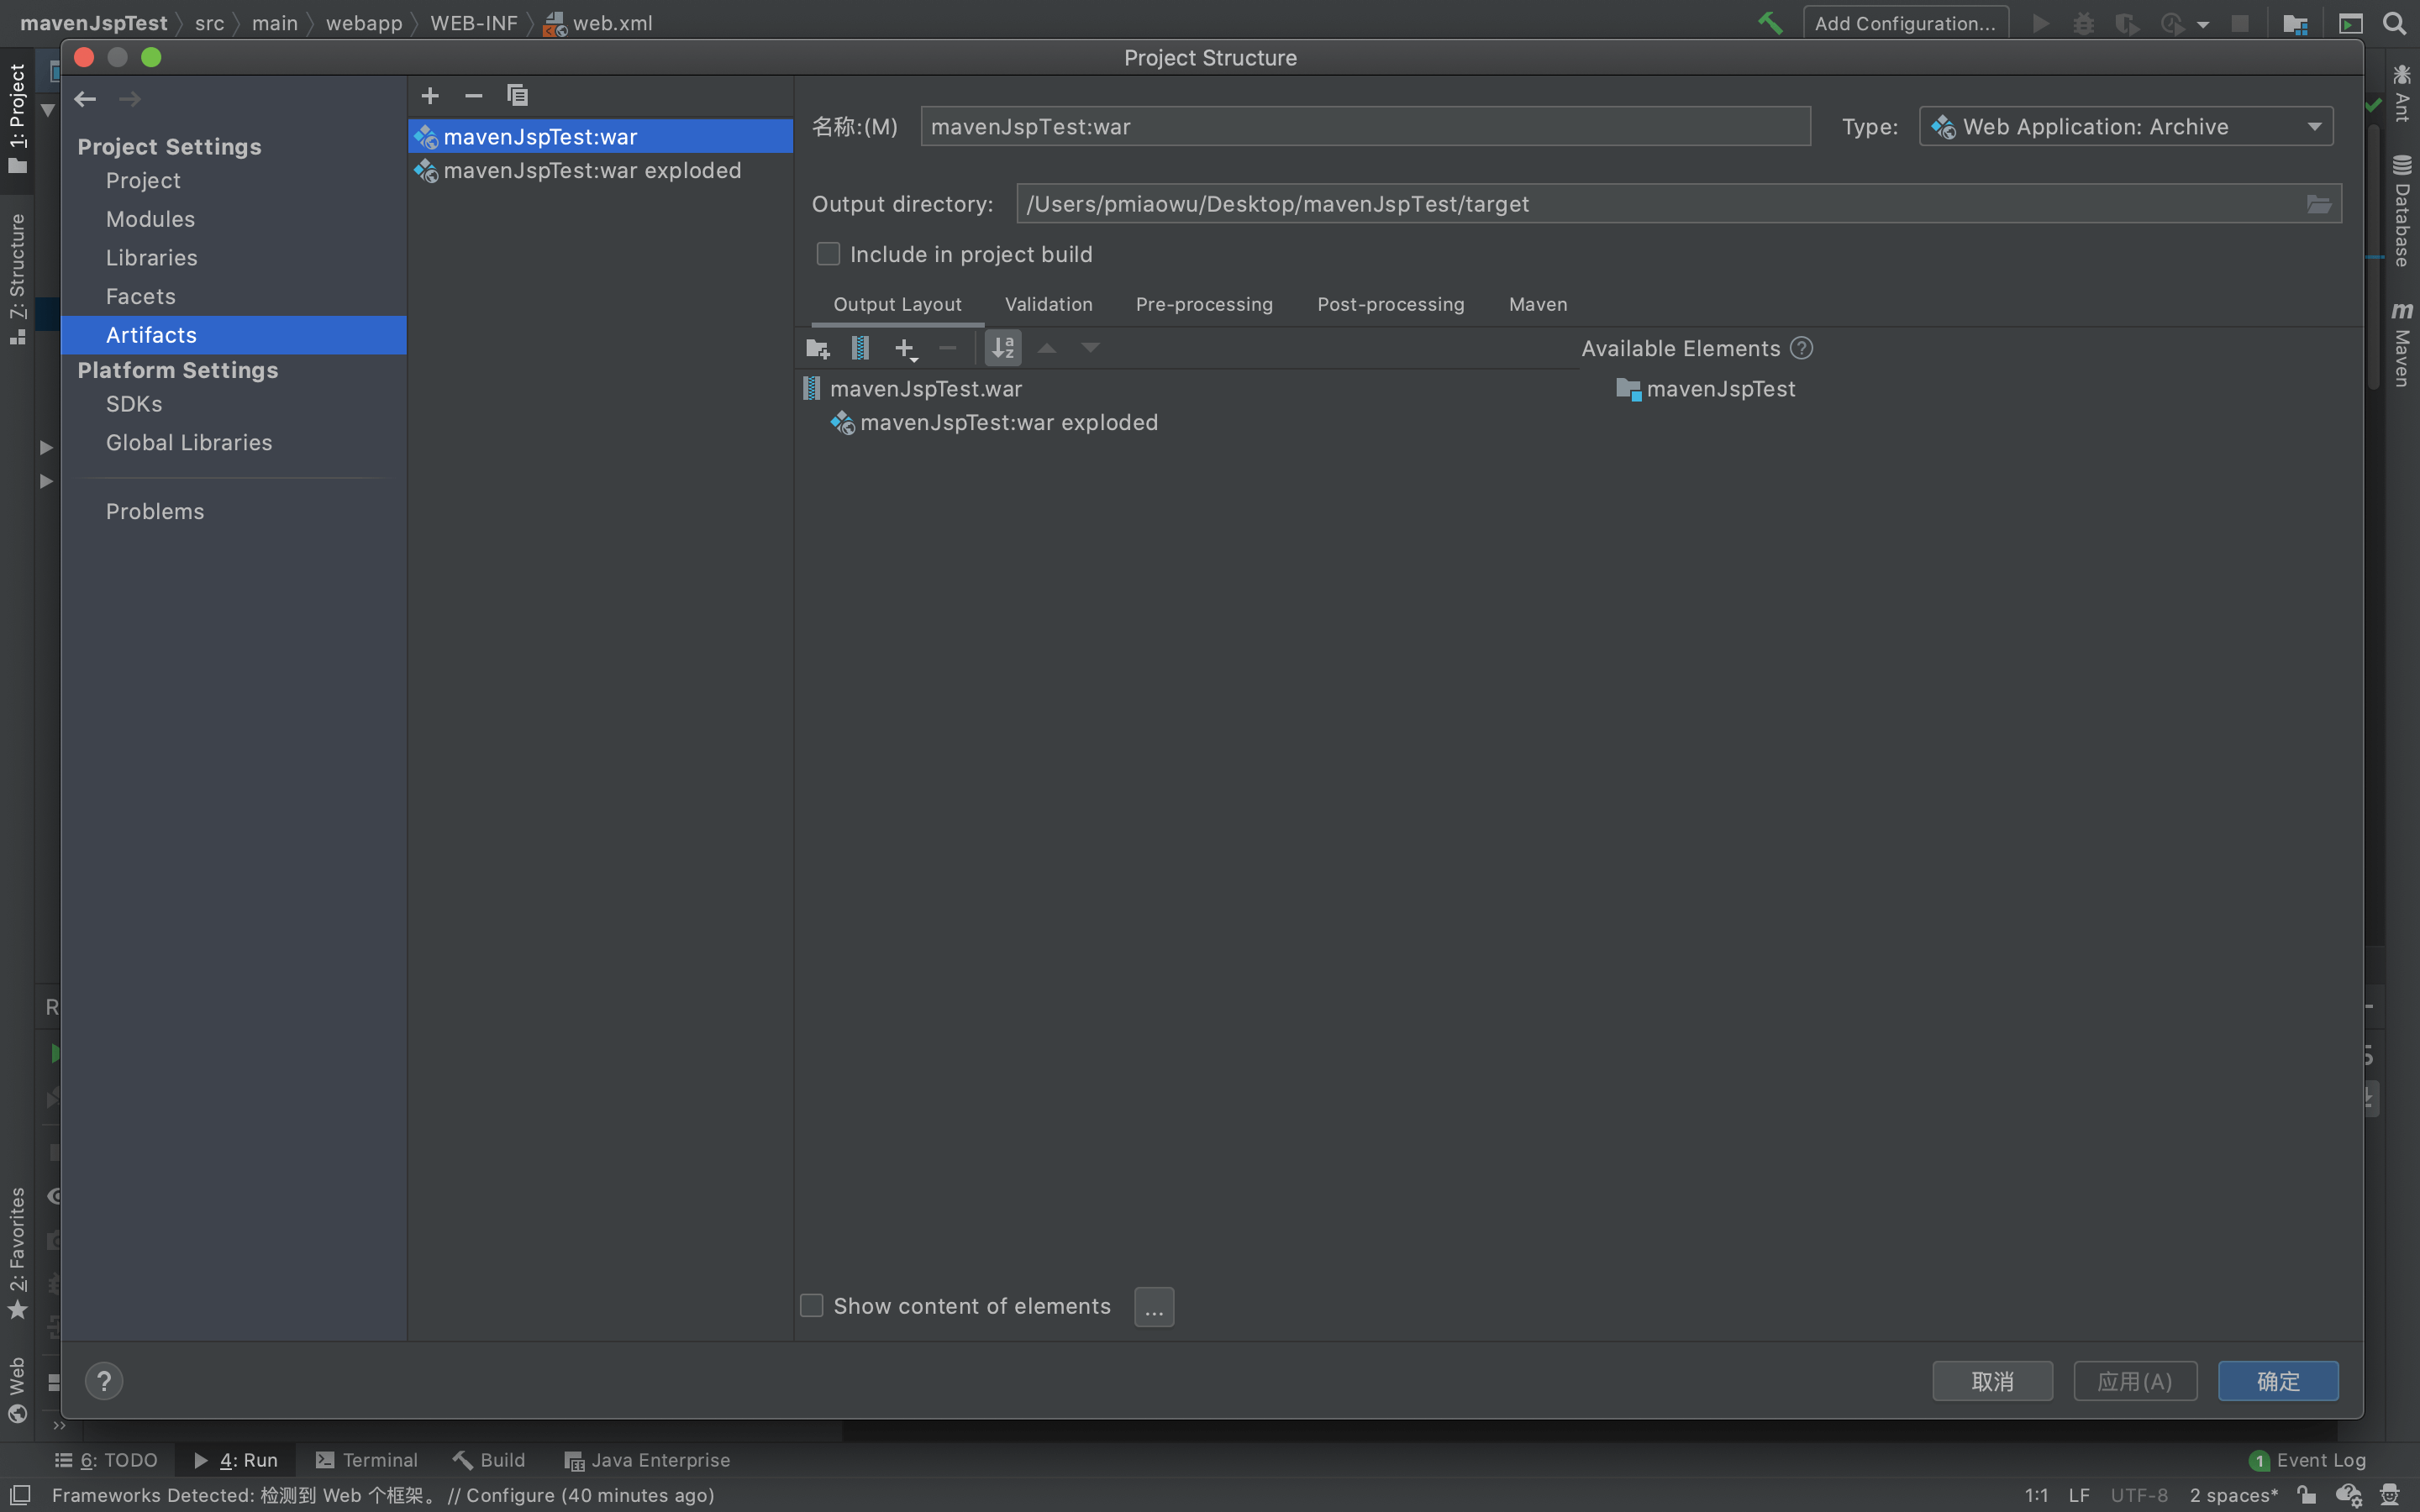Create directory in output layout

click(x=818, y=349)
